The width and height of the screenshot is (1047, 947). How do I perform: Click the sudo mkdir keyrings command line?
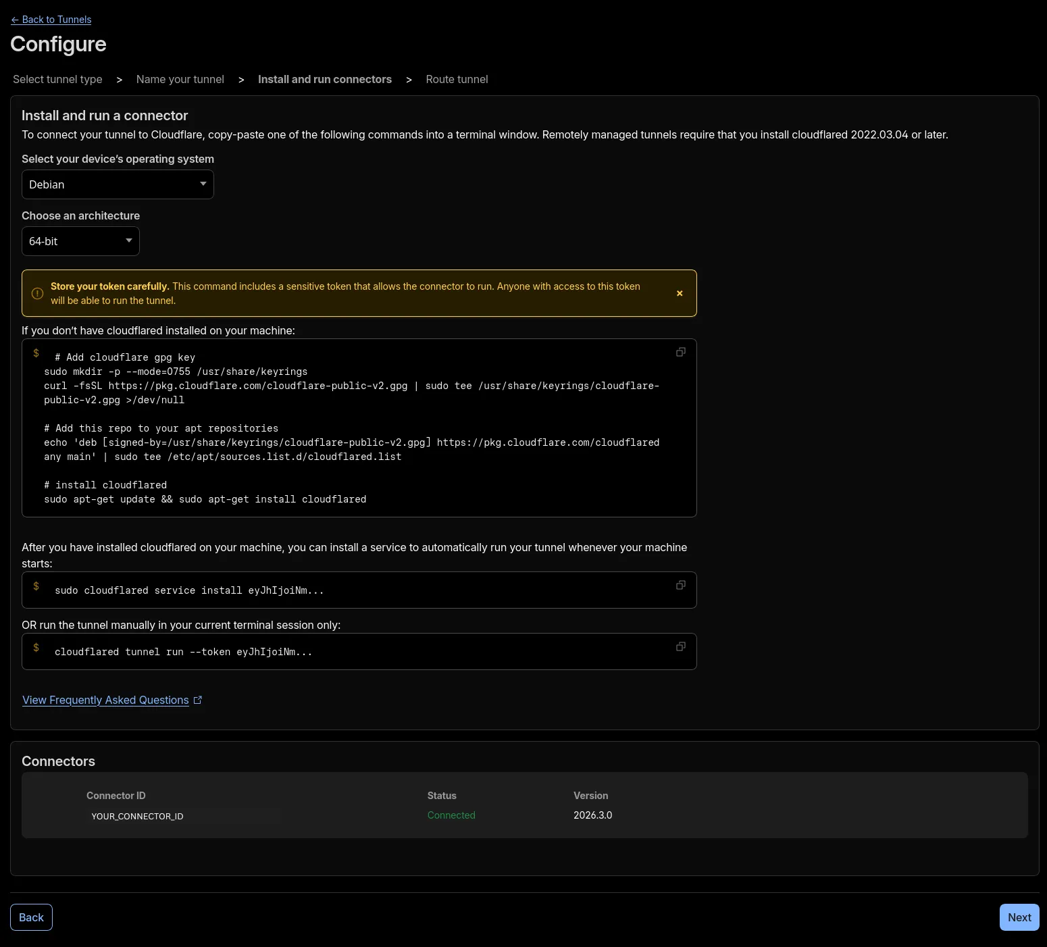click(x=176, y=372)
